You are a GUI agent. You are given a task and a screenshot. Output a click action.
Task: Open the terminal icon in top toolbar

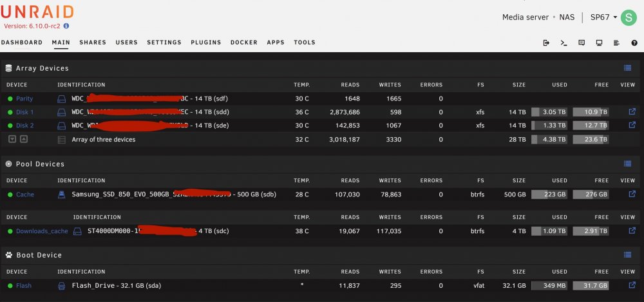point(564,42)
